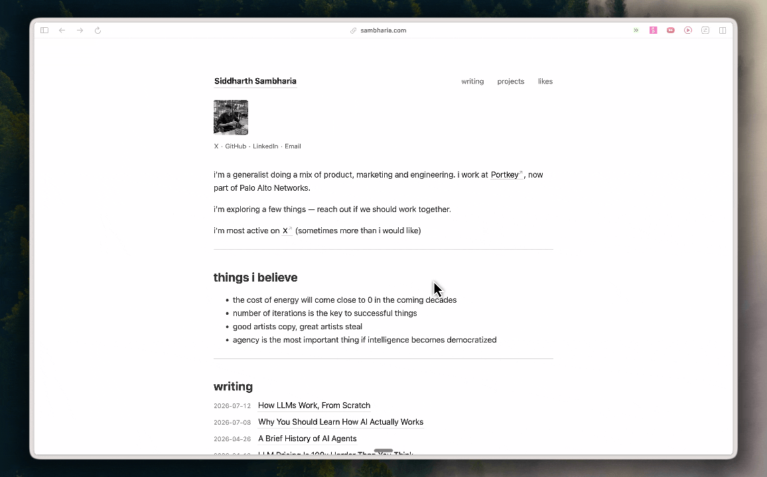Open 'A Brief History of AI Agents' post
This screenshot has height=477, width=767.
pos(307,439)
